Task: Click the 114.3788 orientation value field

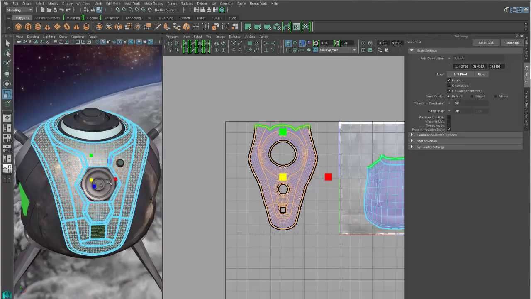Action: 461,66
